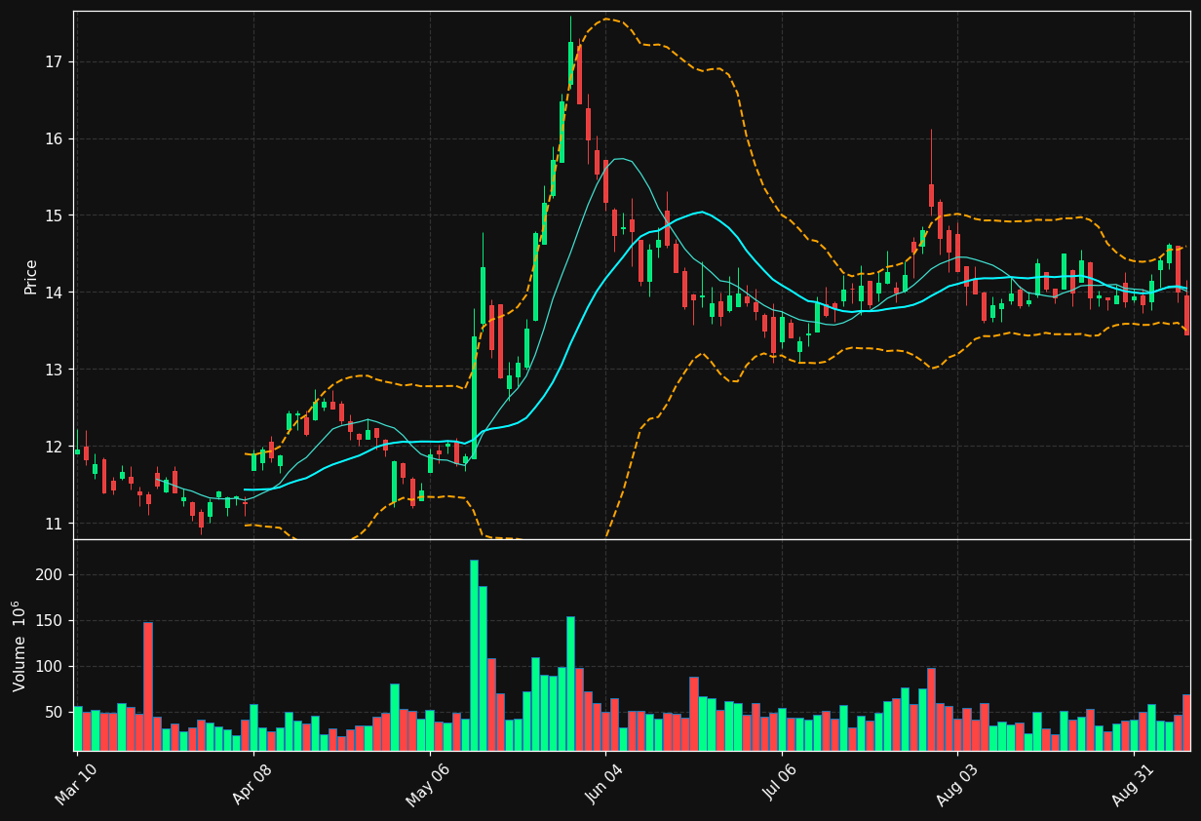The width and height of the screenshot is (1201, 821).
Task: Click the volume axis value 150
Action: 49,620
